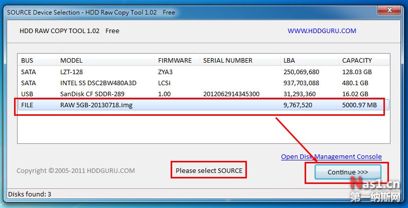The image size is (408, 208).
Task: Click serial number 201206291434​5300
Action: point(231,94)
